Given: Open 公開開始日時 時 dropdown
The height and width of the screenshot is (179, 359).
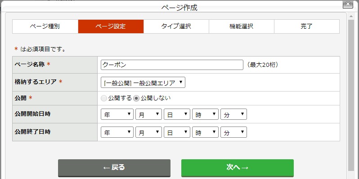Looking at the screenshot, I should tap(206, 114).
